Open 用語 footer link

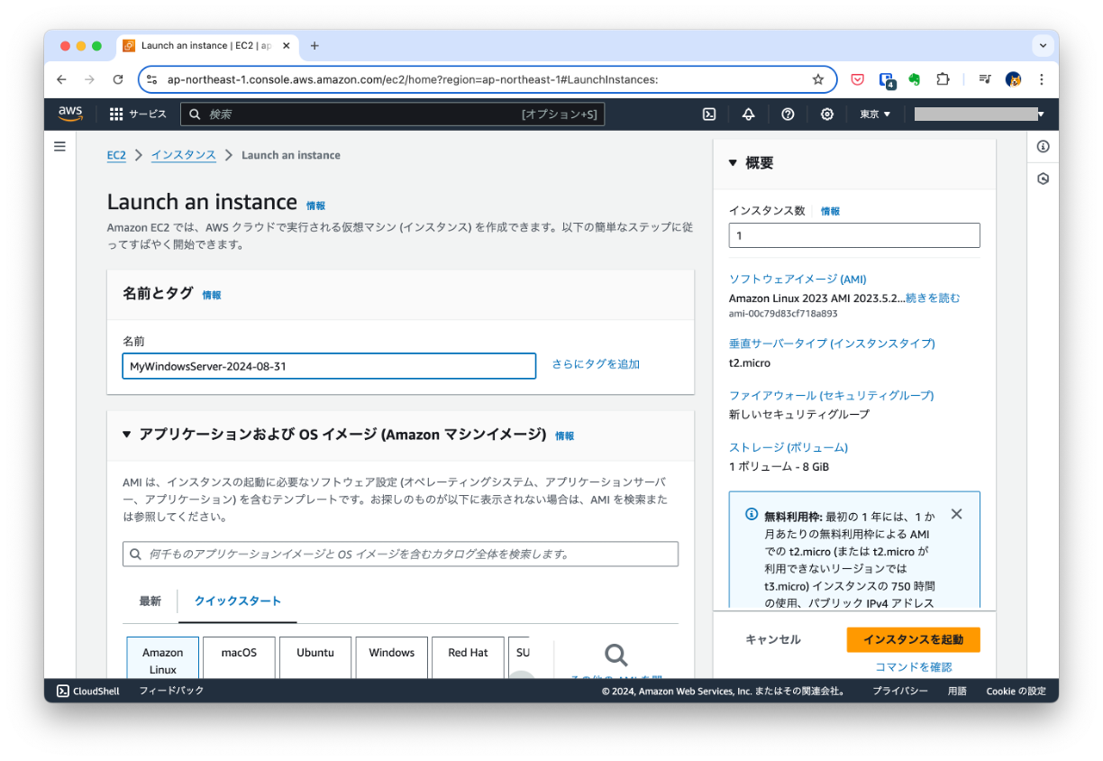point(957,691)
